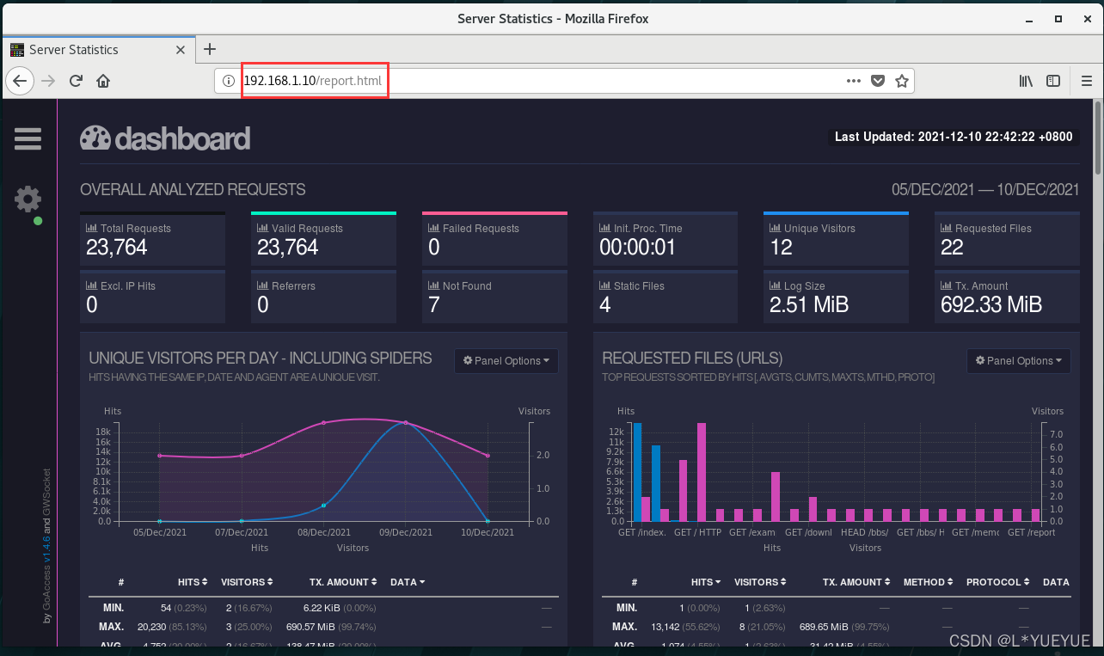This screenshot has width=1104, height=656.
Task: Open page actions three-dot menu
Action: tap(854, 81)
